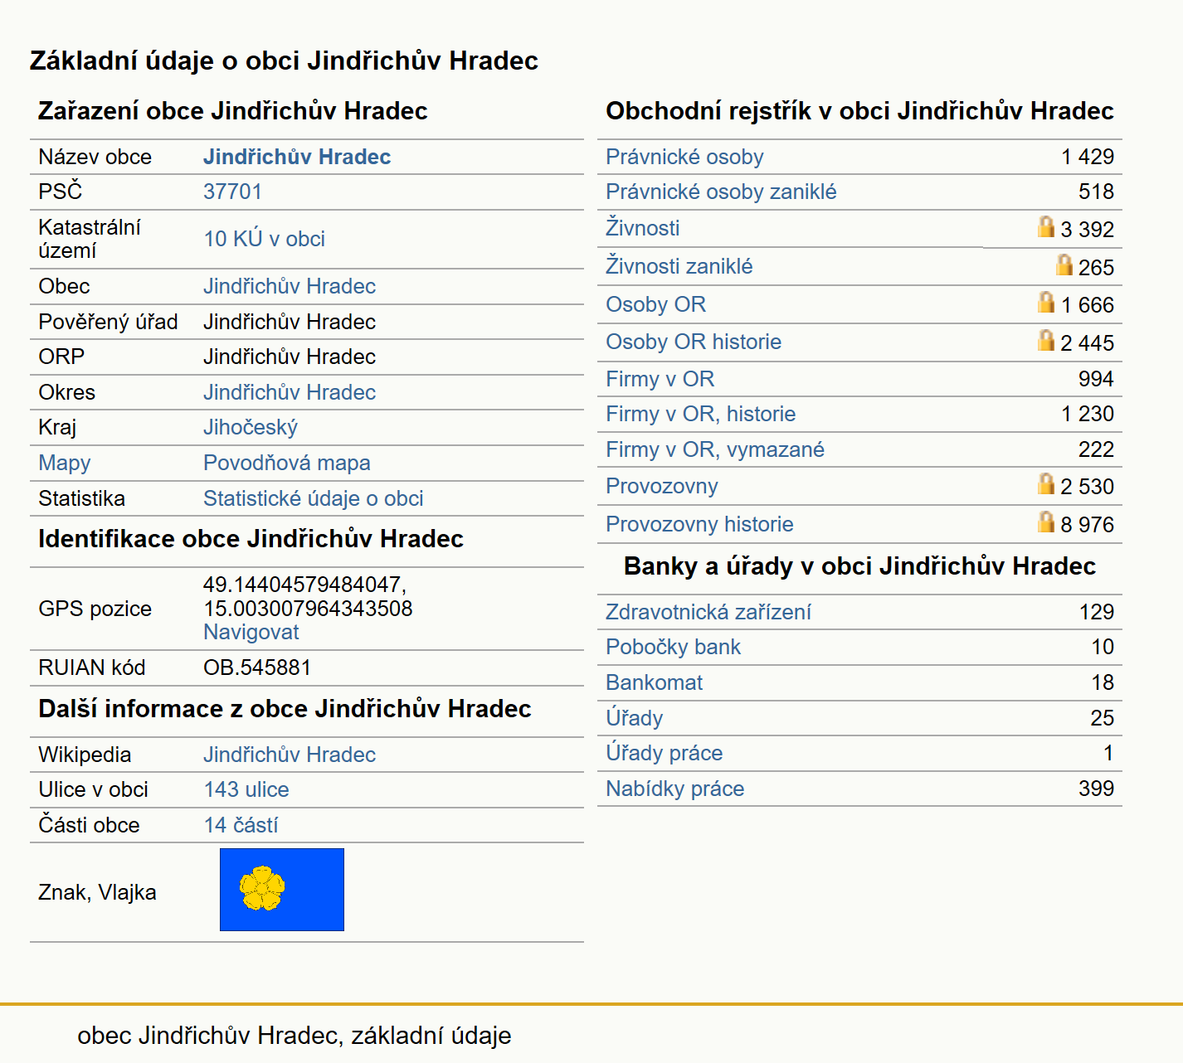Open the Úřady práce link

tap(665, 753)
